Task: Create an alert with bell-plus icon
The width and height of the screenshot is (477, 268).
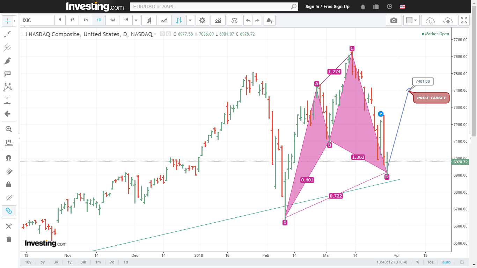Action: click(269, 20)
